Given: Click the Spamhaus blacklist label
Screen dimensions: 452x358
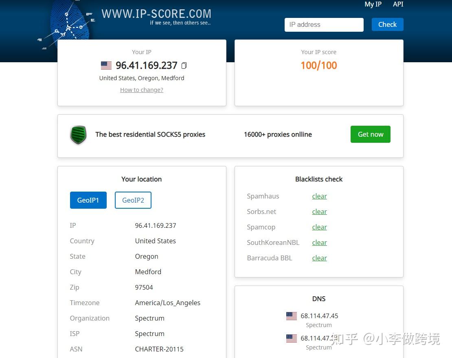Looking at the screenshot, I should (263, 196).
